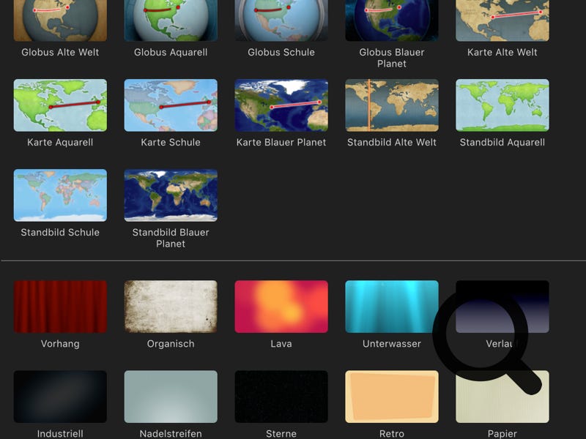Pick the Globus Schule globe thumbnail
This screenshot has height=439, width=586.
coord(281,20)
